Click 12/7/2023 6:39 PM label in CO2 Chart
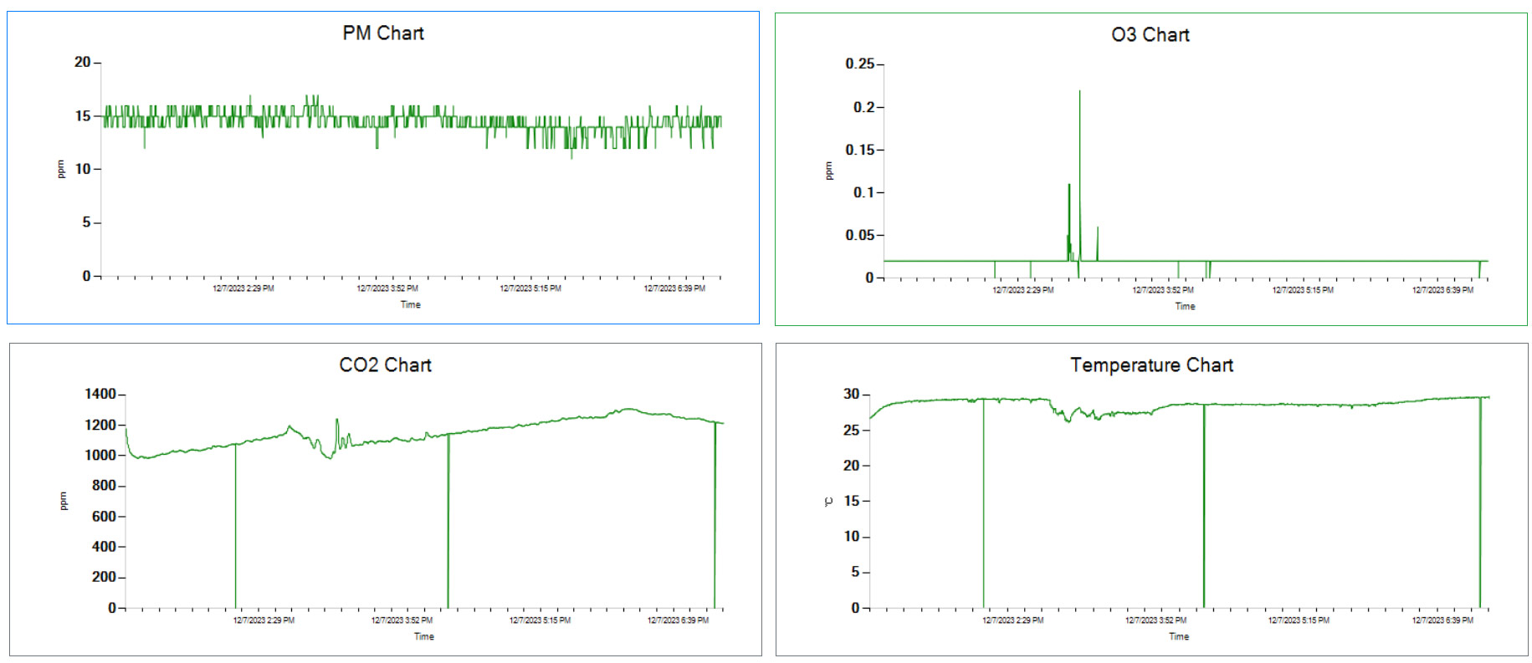 pyautogui.click(x=679, y=620)
